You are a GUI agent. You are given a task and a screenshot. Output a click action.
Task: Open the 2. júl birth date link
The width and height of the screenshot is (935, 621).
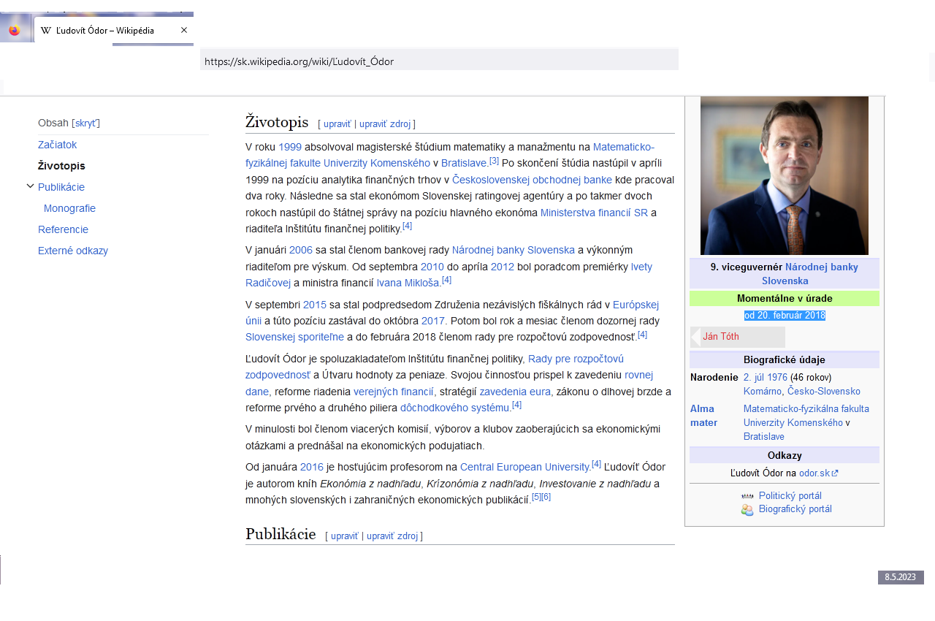tap(753, 378)
